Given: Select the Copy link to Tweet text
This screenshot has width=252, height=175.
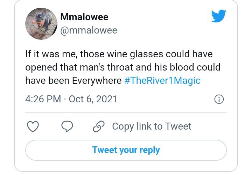Looking at the screenshot, I should coord(152,126).
